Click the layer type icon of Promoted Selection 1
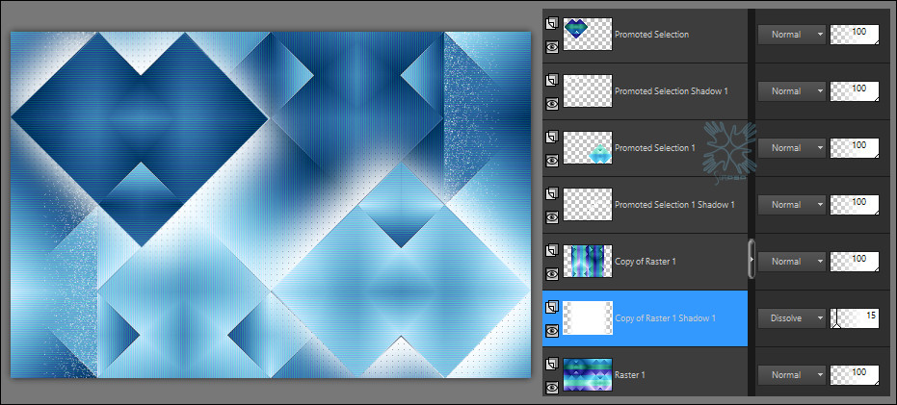897x405 pixels. (x=552, y=137)
